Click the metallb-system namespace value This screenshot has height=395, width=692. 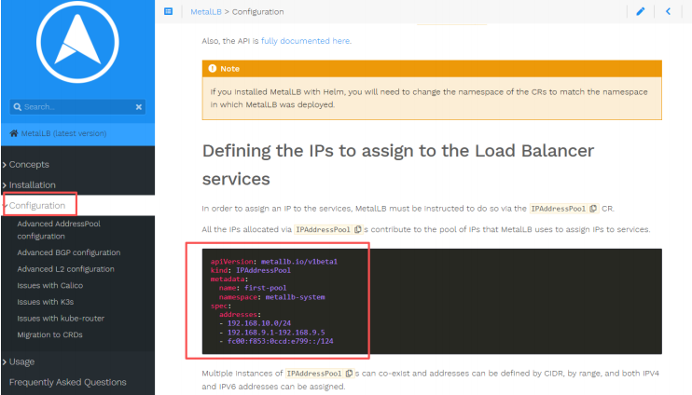click(x=295, y=296)
